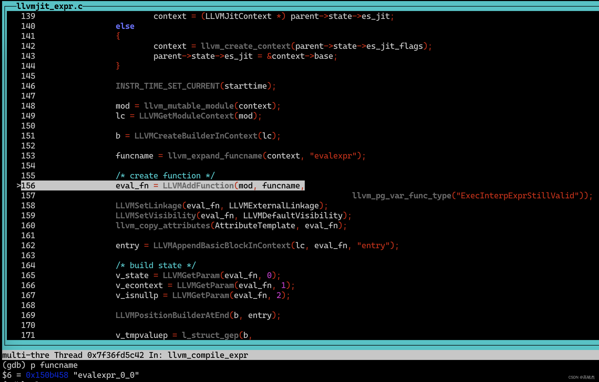This screenshot has height=382, width=599.
Task: Click LLVMExternalLinkage argument on line 158
Action: (274, 206)
